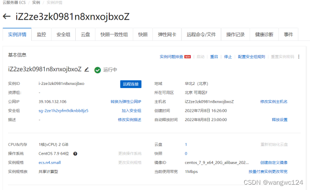Screen dimensions: 310x190
Task: Click the 快照 count link 0
Action: (186, 153)
